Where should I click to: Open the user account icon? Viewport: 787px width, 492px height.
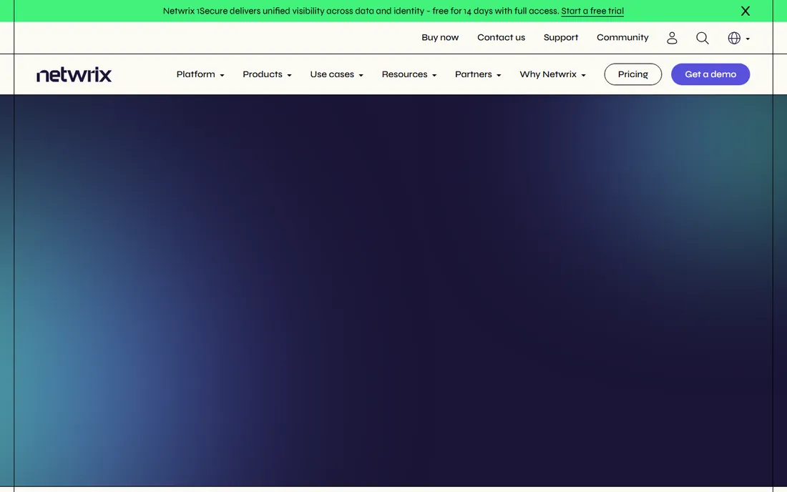pos(672,38)
